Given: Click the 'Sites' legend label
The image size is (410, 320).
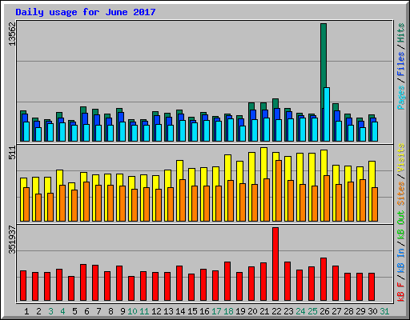Looking at the screenshot, I should coord(401,194).
